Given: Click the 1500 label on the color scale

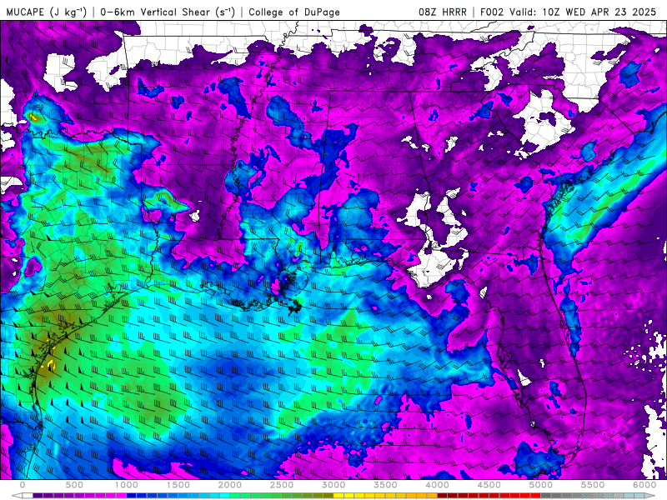Looking at the screenshot, I should 178,485.
